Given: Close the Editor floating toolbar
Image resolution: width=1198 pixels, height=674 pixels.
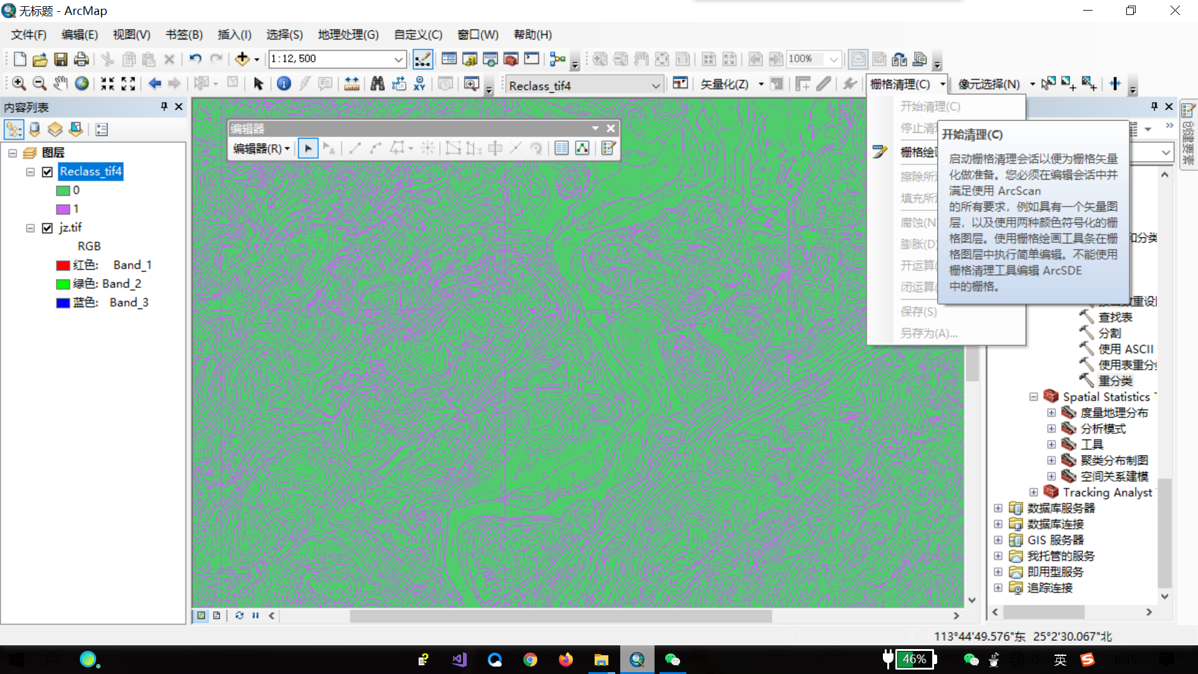Looking at the screenshot, I should (x=611, y=129).
